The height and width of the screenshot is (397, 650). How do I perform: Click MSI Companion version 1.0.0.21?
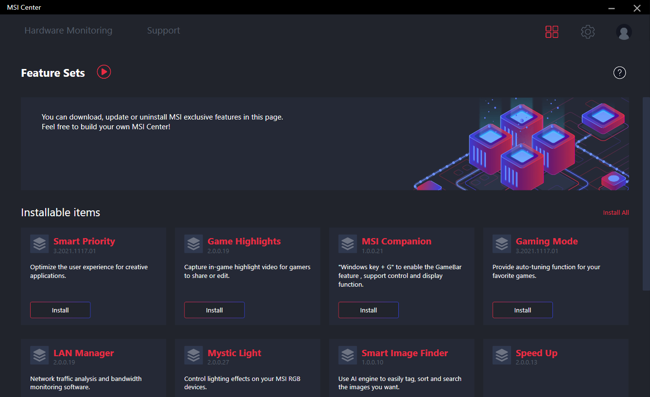point(372,251)
